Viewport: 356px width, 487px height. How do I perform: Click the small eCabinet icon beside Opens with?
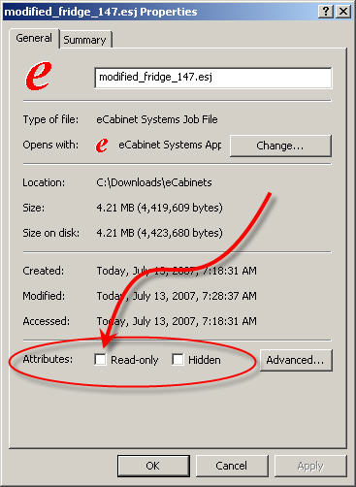tap(102, 146)
